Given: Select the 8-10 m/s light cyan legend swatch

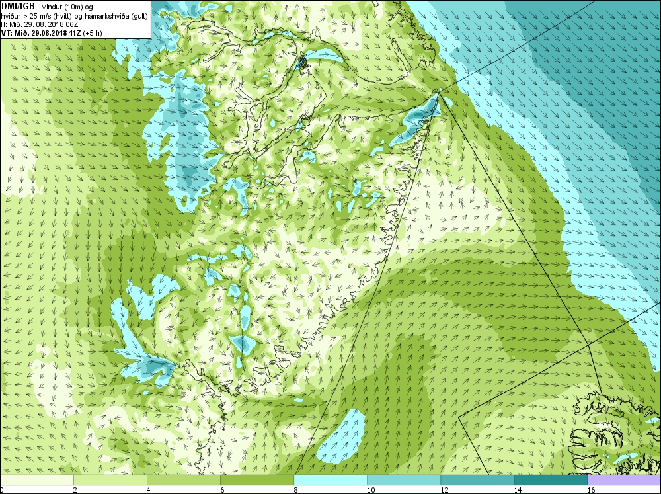Looking at the screenshot, I should pyautogui.click(x=330, y=480).
